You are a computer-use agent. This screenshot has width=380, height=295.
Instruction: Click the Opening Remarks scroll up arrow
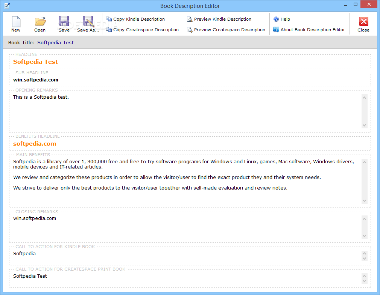click(364, 98)
